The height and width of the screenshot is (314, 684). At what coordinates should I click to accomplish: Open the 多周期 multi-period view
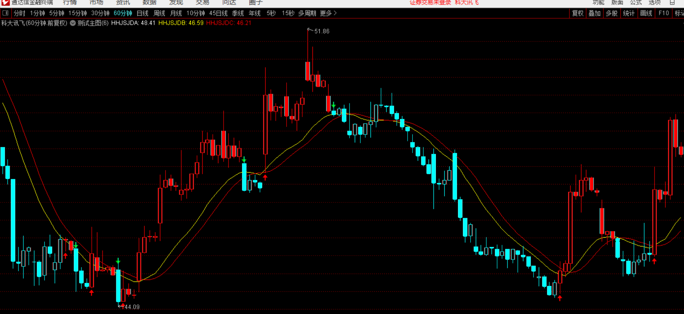(x=307, y=13)
